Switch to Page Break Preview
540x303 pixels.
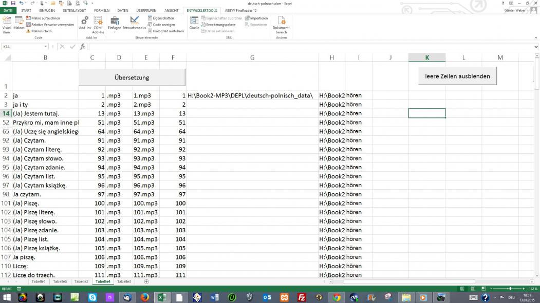483,289
